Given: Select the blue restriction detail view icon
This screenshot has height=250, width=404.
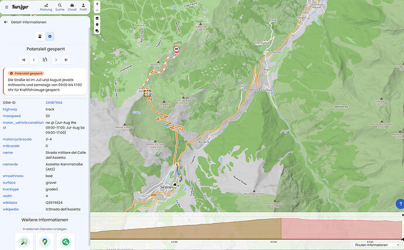Looking at the screenshot, I should (50, 36).
